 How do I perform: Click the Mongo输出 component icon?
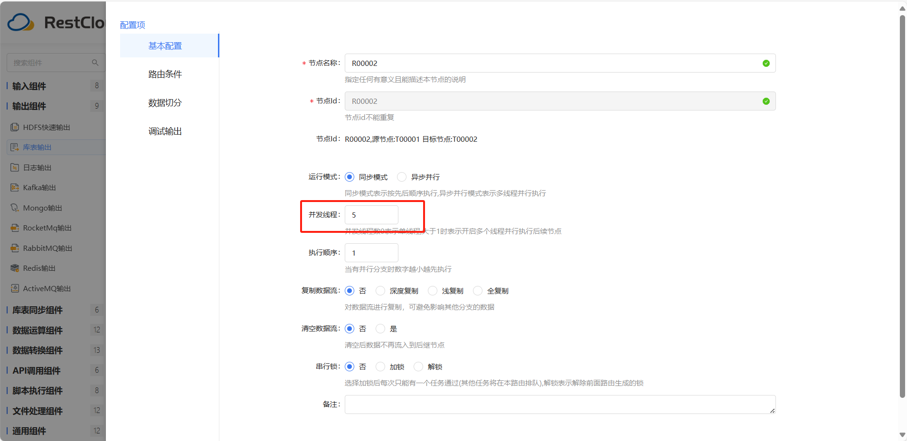click(x=15, y=208)
